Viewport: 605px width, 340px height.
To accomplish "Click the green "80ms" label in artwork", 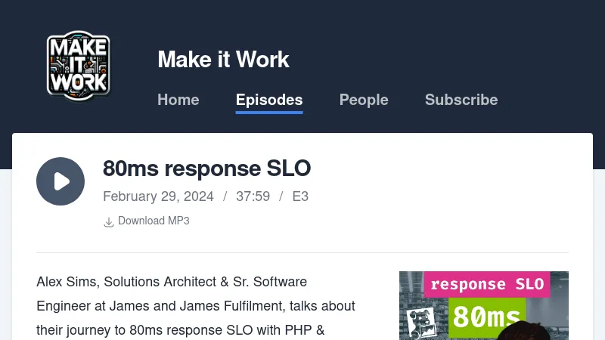I will tap(487, 317).
